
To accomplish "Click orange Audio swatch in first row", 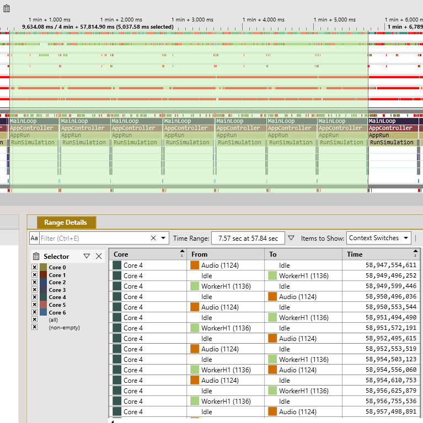I will (195, 265).
